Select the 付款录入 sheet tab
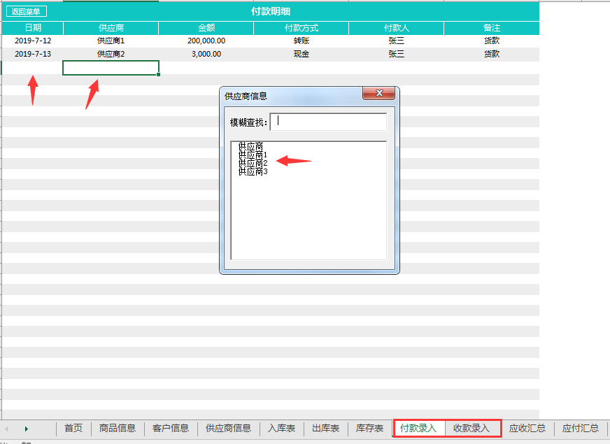Image resolution: width=610 pixels, height=444 pixels. 418,428
